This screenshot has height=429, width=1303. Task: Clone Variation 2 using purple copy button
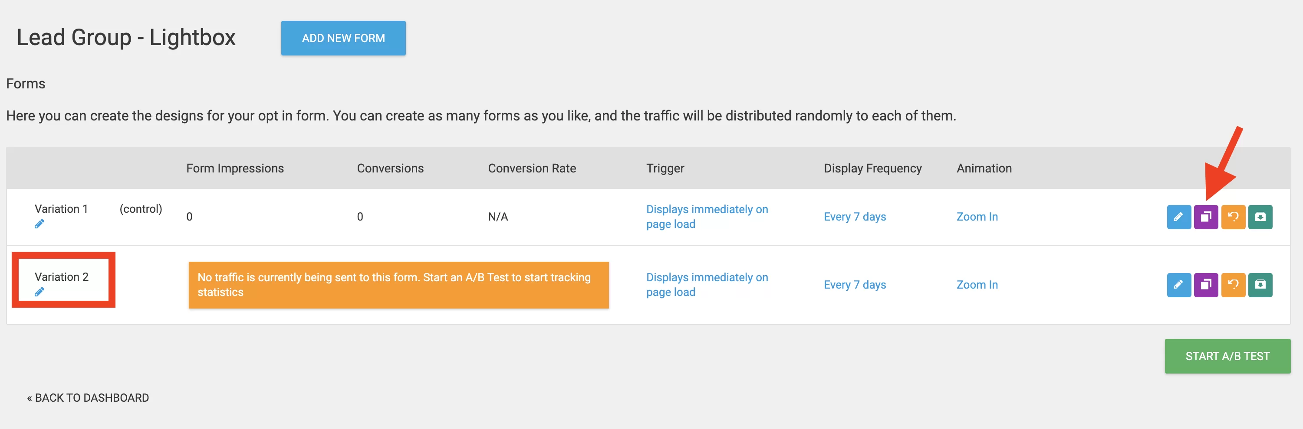1206,285
